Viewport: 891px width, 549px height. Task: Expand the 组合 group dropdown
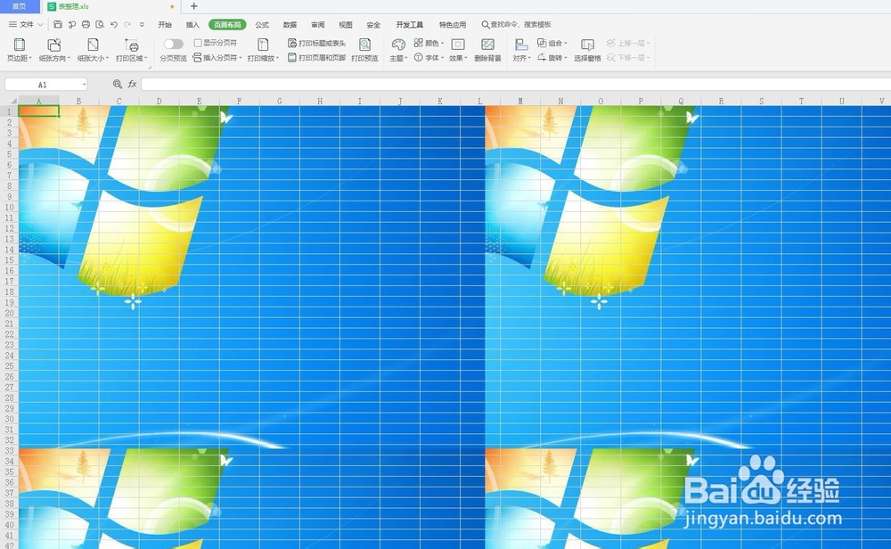(x=566, y=43)
